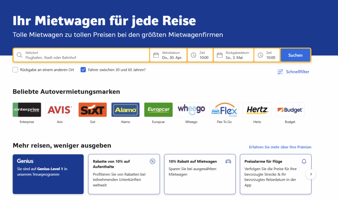Select the Budget brand logo
Screen dimensions: 338x201
pyautogui.click(x=290, y=110)
